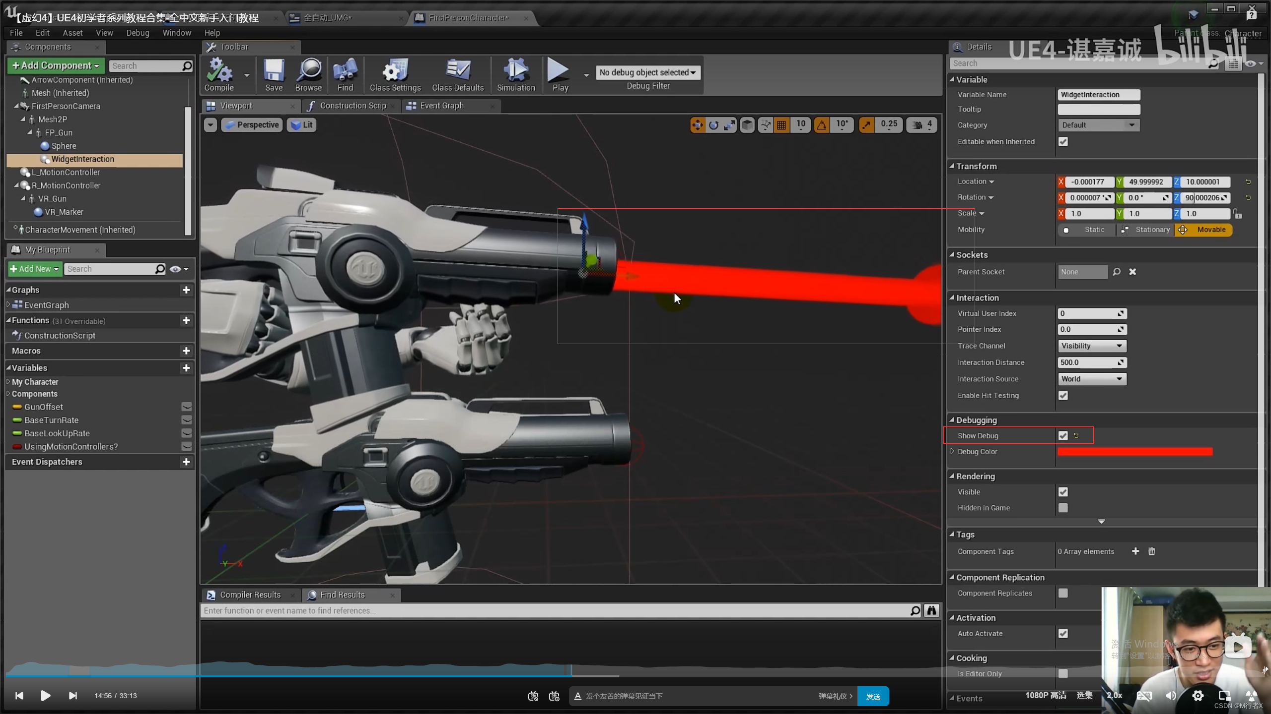Screen dimensions: 1271x714
Task: Click the Save toolbar icon
Action: coord(273,75)
